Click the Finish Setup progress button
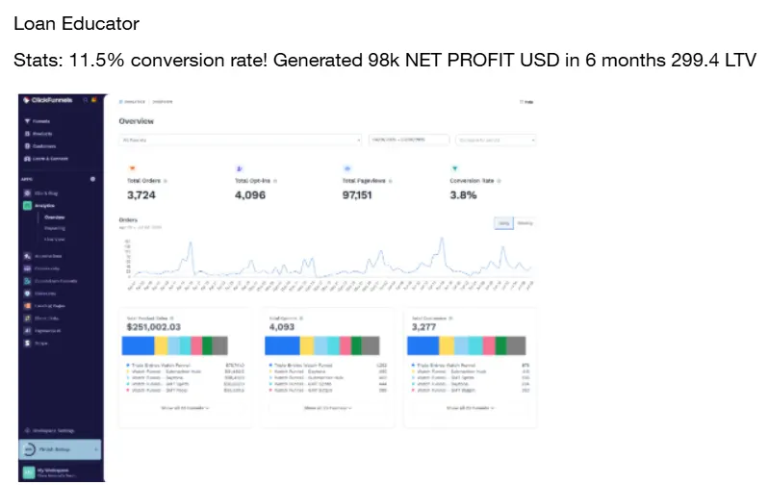 coord(61,449)
